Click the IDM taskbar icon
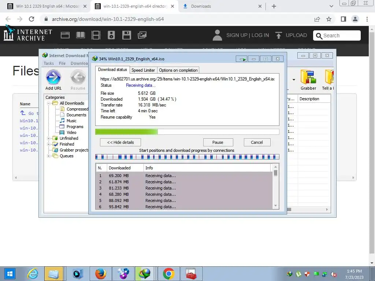 [144, 274]
